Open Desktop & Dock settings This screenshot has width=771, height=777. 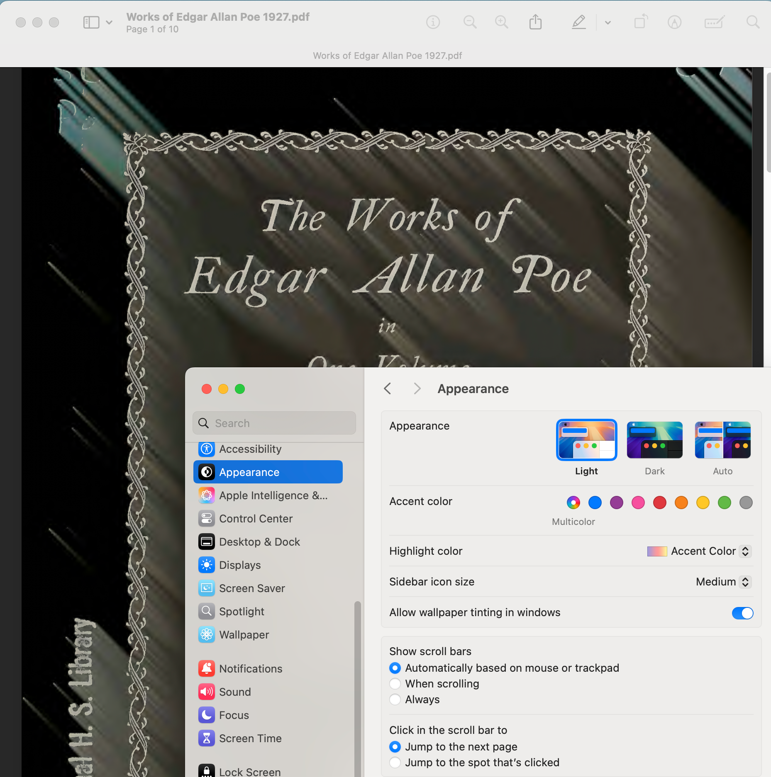tap(268, 541)
